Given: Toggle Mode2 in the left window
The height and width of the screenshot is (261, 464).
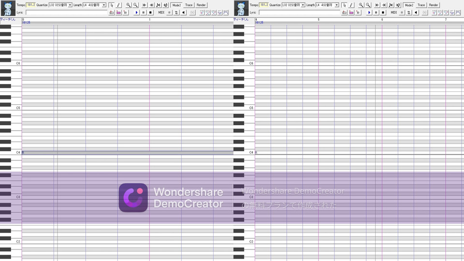Looking at the screenshot, I should (x=176, y=5).
